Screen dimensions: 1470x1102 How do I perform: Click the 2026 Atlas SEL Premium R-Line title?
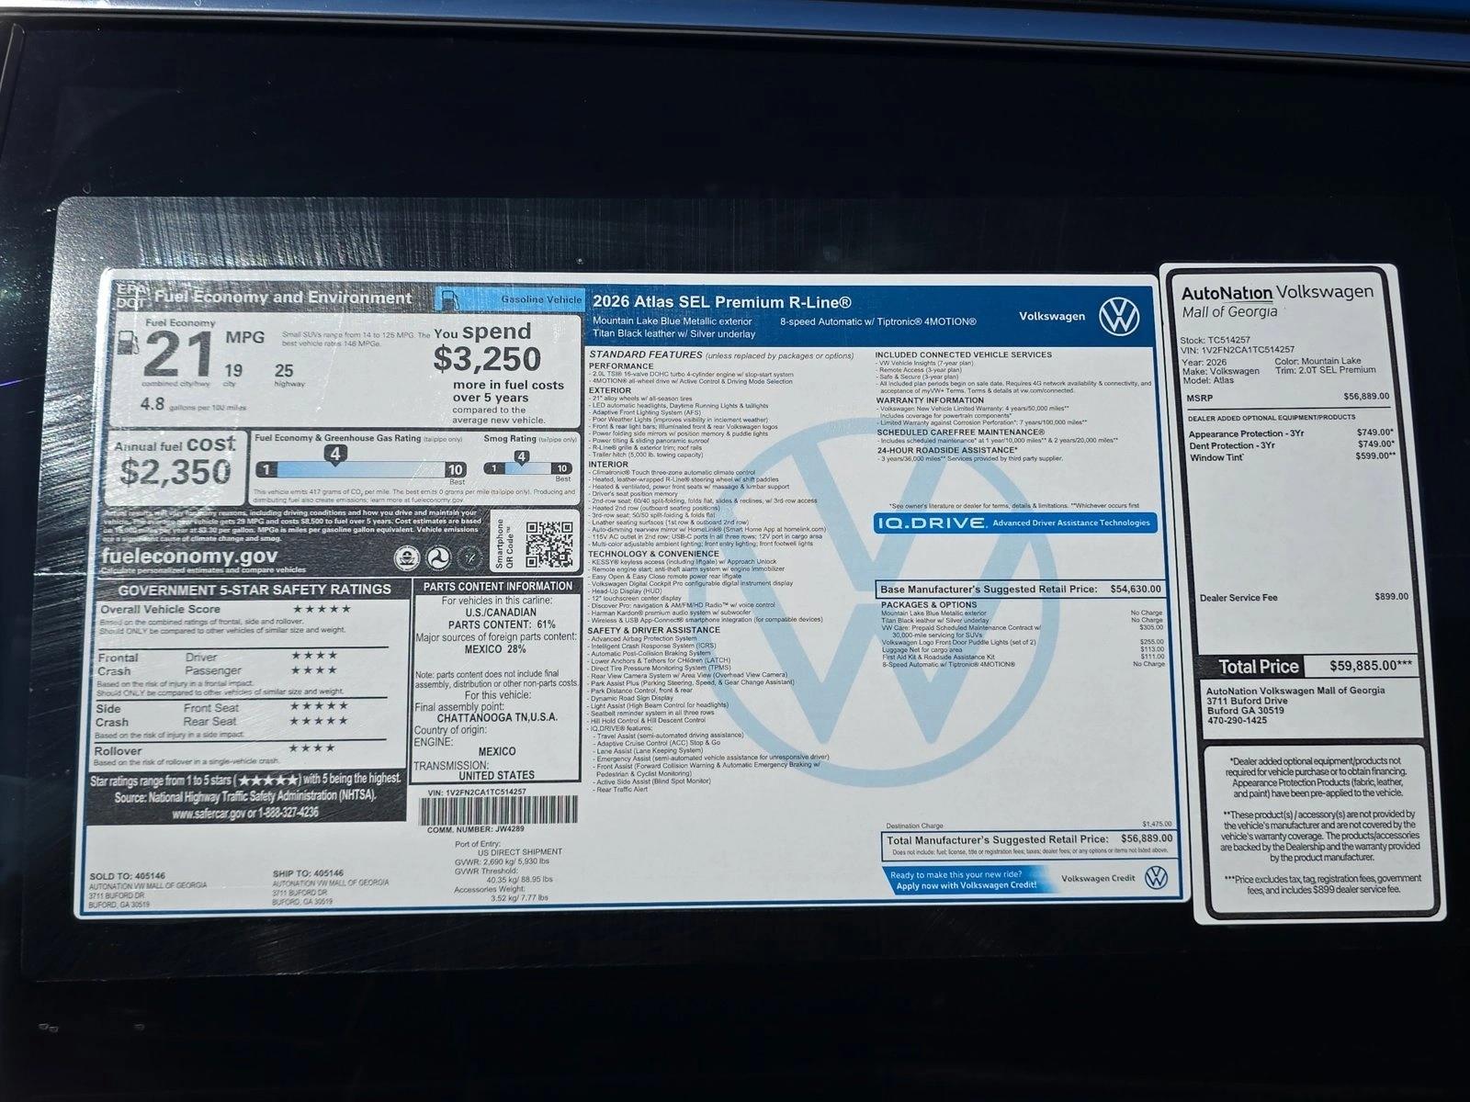pos(722,301)
